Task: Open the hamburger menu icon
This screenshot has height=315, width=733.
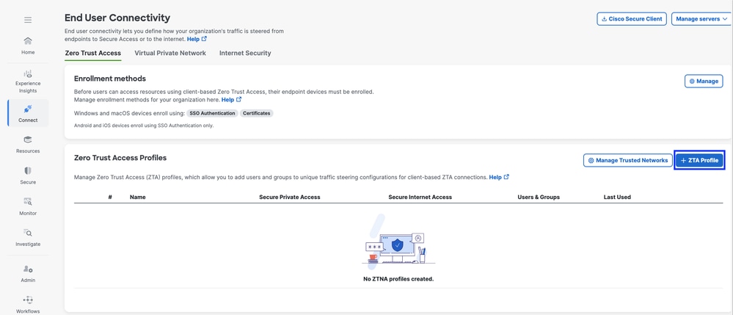Action: coord(28,20)
